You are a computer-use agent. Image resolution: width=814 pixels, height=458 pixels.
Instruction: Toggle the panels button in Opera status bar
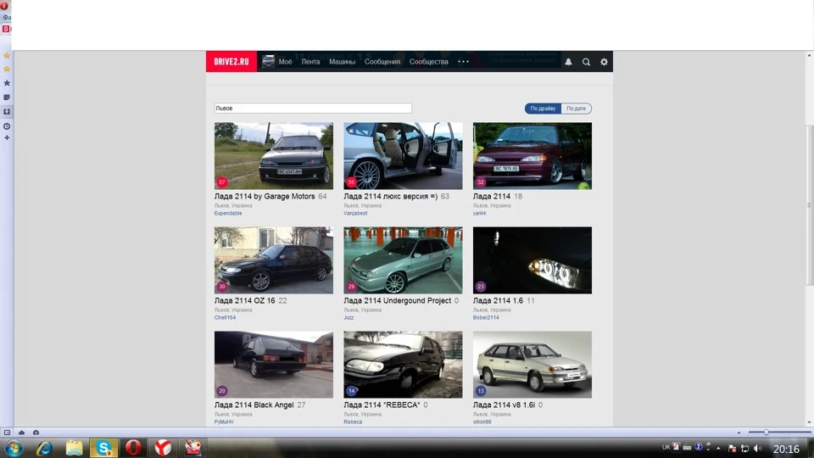point(8,432)
